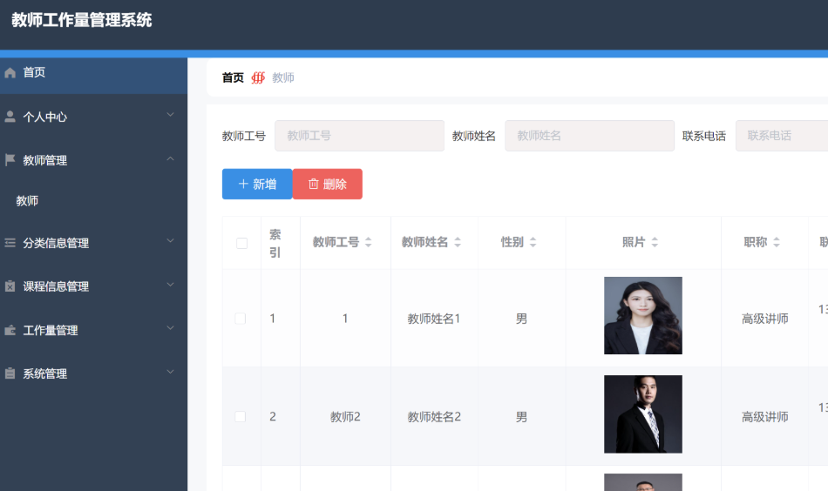
Task: Click the person icon beside 个人中心
Action: [10, 117]
